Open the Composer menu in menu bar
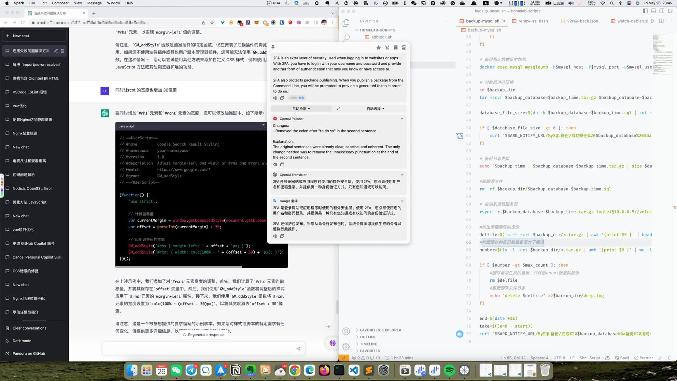This screenshot has width=677, height=381. [x=60, y=3]
